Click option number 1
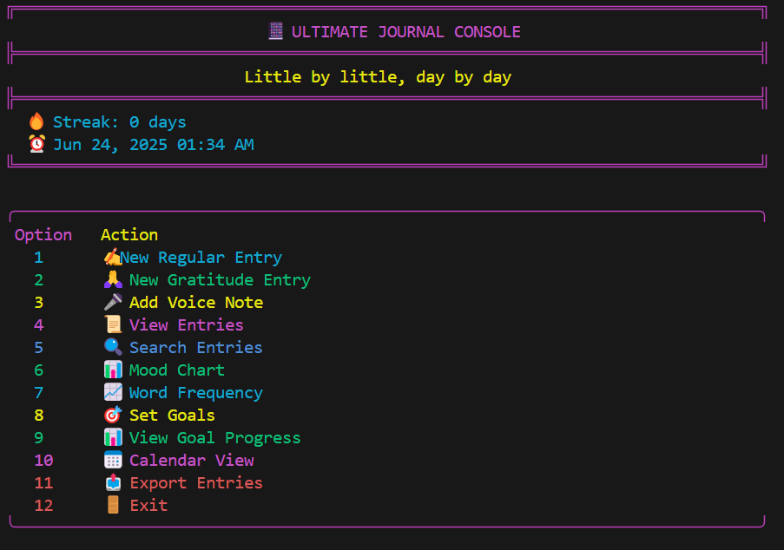The width and height of the screenshot is (784, 550). click(38, 258)
